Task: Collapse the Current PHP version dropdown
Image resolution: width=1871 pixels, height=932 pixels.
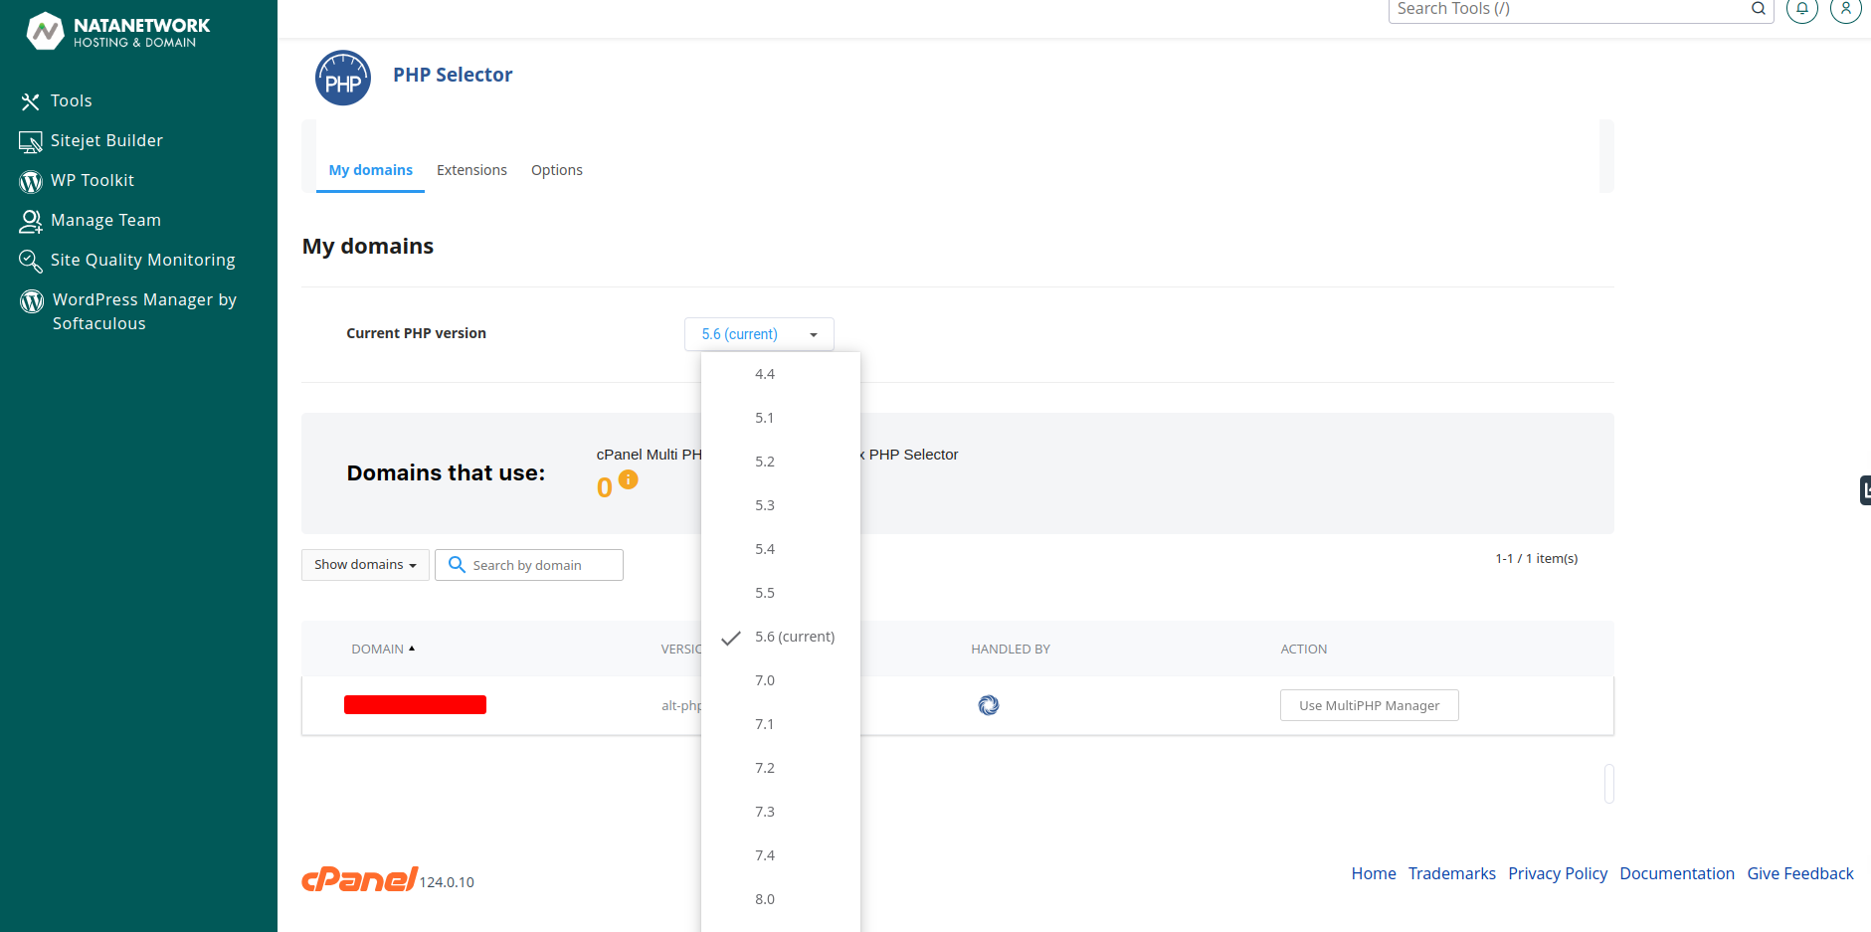Action: (759, 334)
